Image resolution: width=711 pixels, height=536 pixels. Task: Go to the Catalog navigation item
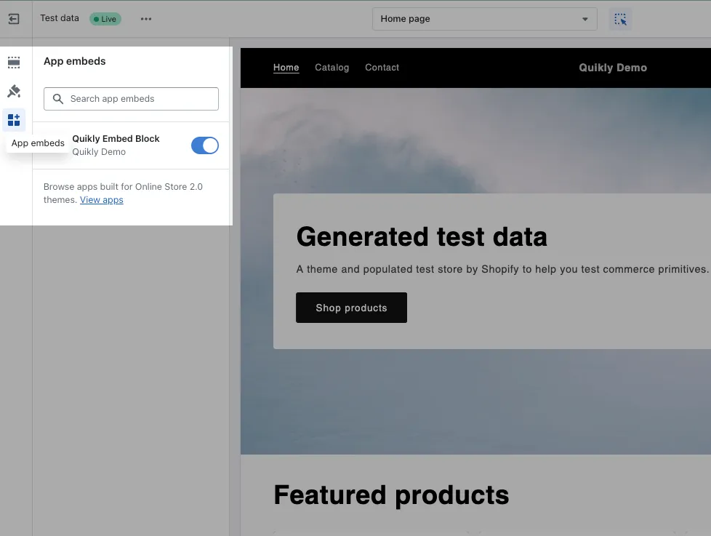coord(332,67)
